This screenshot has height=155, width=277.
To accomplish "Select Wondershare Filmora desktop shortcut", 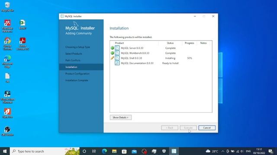I will pos(7,97).
